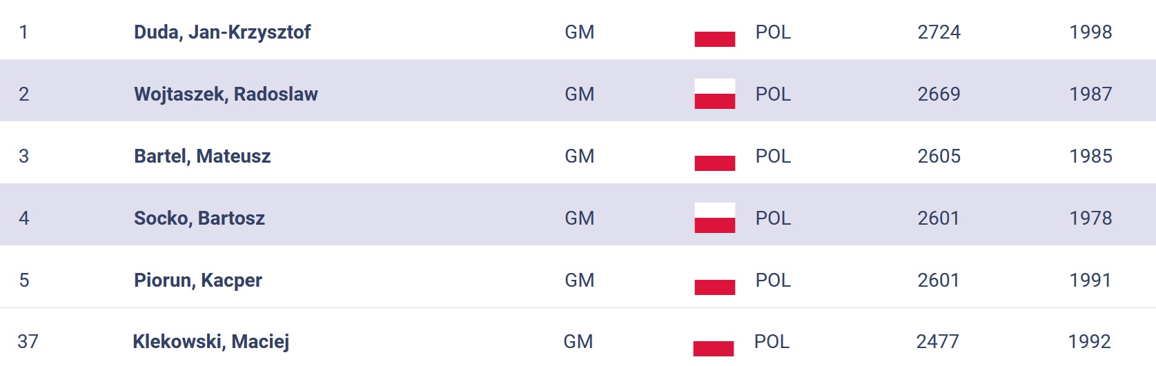
Task: Click the POL label next to Klekowski's flag
Action: coord(772,342)
